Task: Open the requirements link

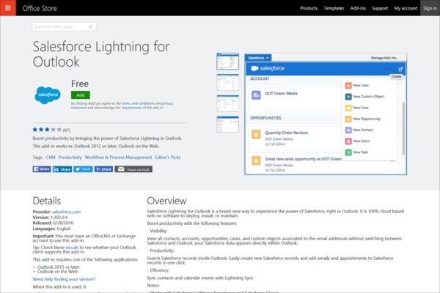Action: point(131,108)
